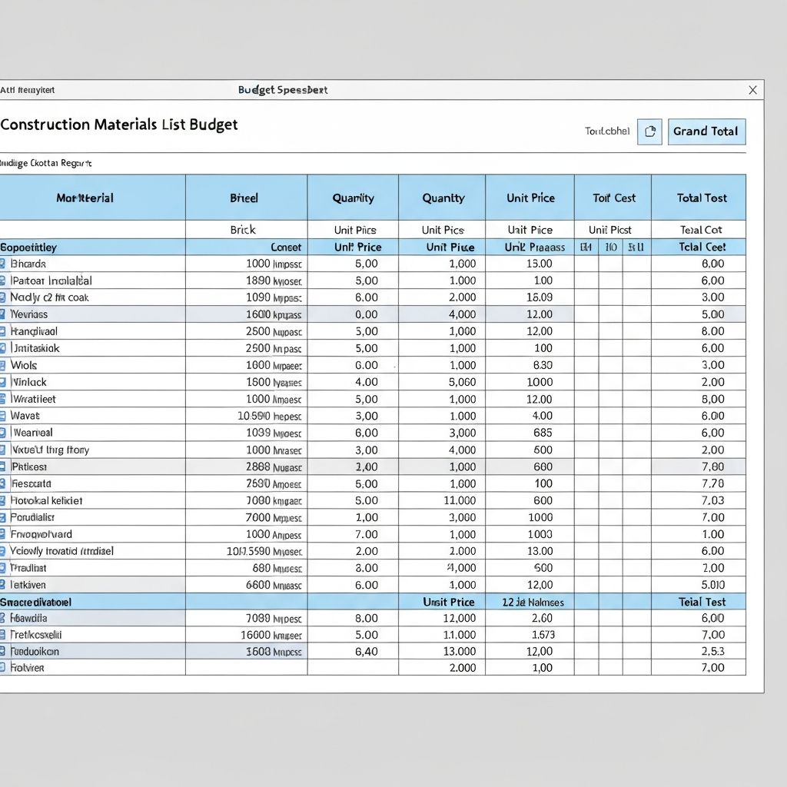Viewport: 787px width, 787px height.
Task: Click the copy icon beside Grand Total
Action: click(x=649, y=131)
